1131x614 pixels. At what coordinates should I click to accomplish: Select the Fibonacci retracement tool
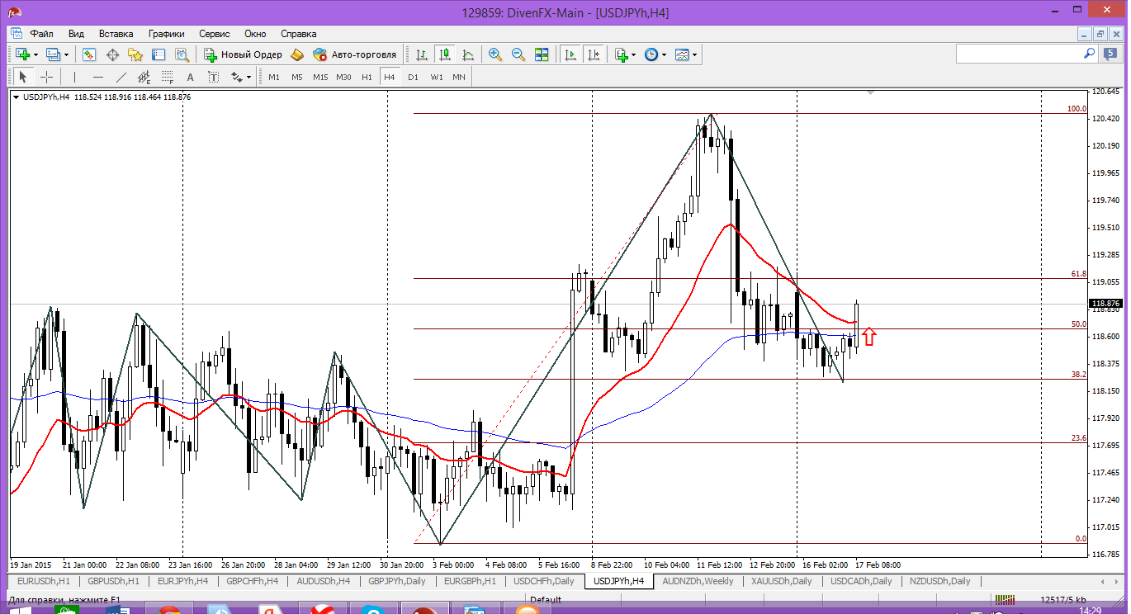(x=168, y=77)
